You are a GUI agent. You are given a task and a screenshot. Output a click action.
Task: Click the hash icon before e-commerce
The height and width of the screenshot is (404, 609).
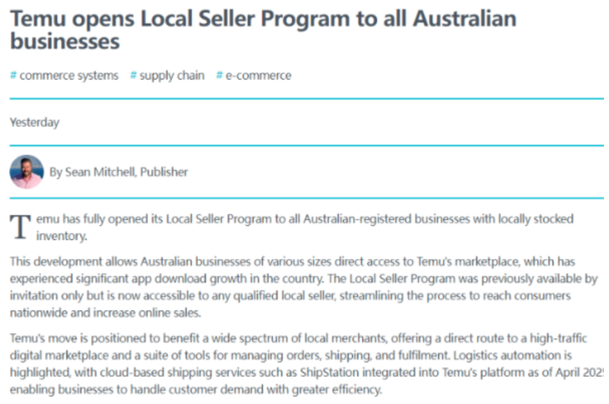(x=219, y=76)
